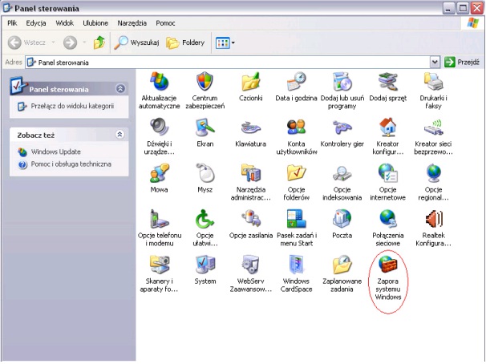Viewport: 486px width, 364px height.
Task: Collapse the Zobacz też section
Action: tap(120, 135)
